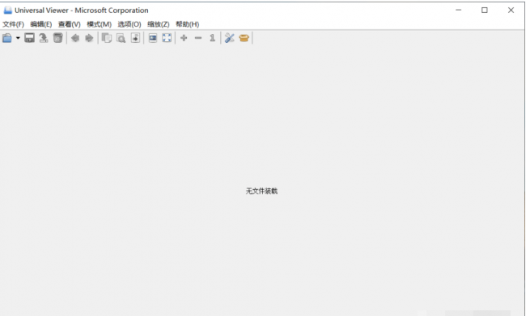Switch to full screen mode icon

[x=167, y=38]
